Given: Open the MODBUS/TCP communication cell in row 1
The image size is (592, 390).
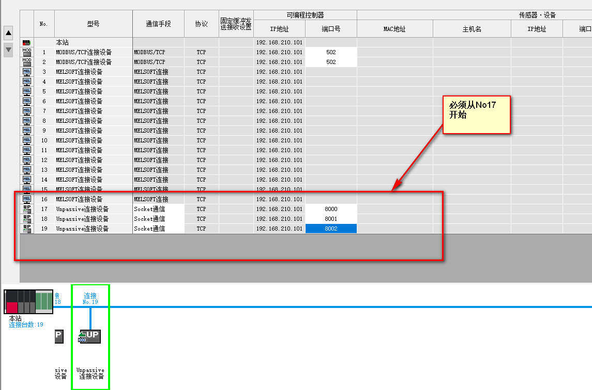Looking at the screenshot, I should tap(158, 52).
